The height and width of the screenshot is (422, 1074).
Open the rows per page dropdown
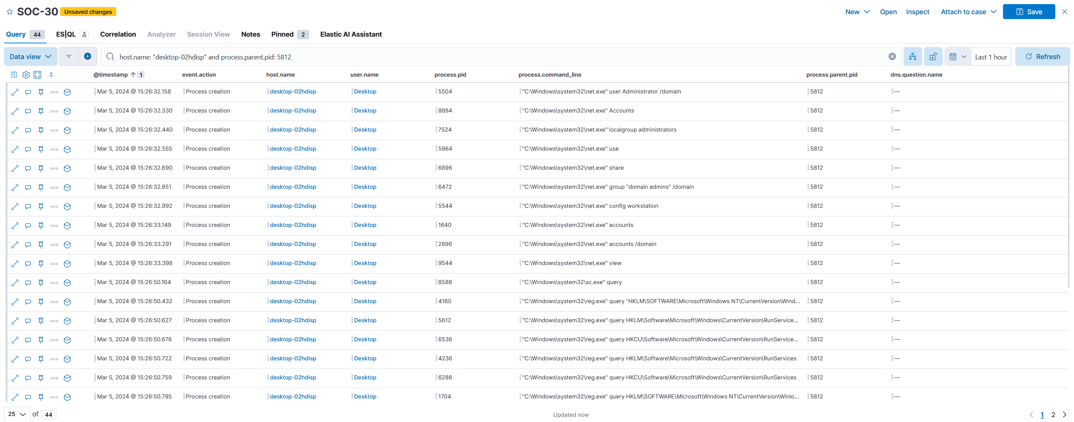tap(17, 414)
